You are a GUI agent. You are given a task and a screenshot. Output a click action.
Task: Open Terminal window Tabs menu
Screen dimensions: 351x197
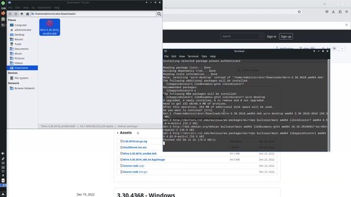(204, 56)
